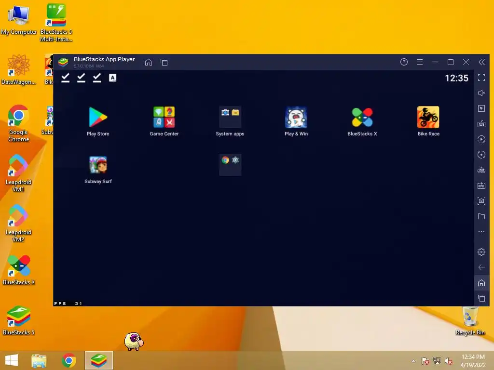This screenshot has height=370, width=494.
Task: Open the BlueStacks hamburger menu
Action: pos(419,62)
